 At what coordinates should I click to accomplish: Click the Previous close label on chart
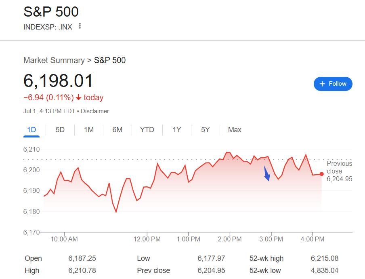pyautogui.click(x=339, y=167)
